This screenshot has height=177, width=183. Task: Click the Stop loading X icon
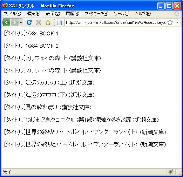(39, 22)
